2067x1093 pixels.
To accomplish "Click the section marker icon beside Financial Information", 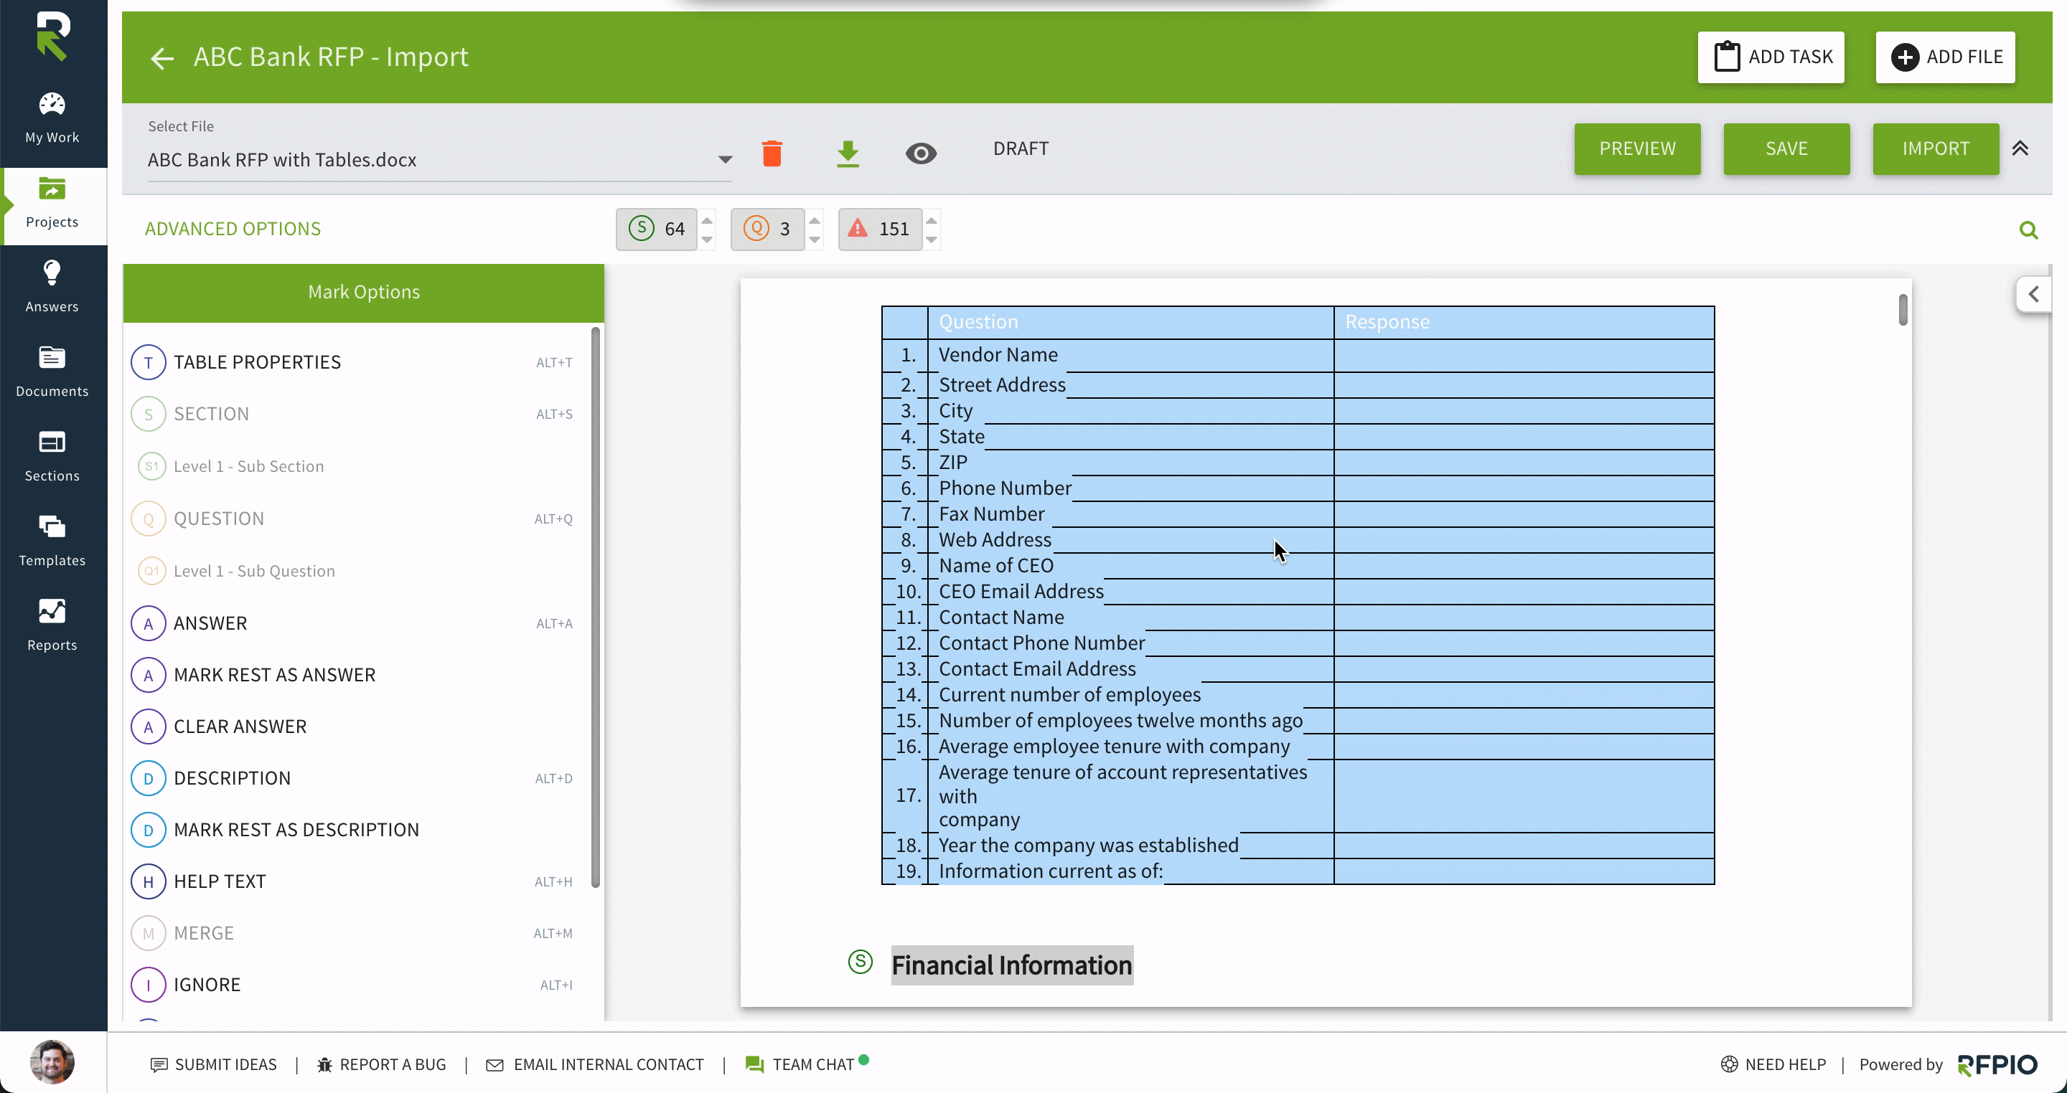I will pyautogui.click(x=861, y=962).
